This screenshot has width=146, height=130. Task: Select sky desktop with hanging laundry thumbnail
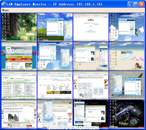[x=127, y=27]
